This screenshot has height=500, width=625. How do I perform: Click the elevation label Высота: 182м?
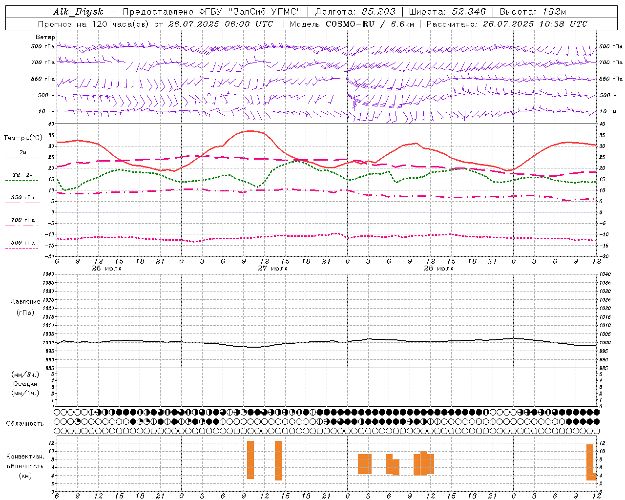[533, 12]
